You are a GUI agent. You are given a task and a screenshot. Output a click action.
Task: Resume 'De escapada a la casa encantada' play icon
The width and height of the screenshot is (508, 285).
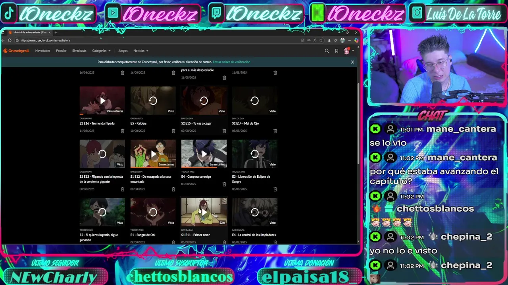click(x=153, y=154)
